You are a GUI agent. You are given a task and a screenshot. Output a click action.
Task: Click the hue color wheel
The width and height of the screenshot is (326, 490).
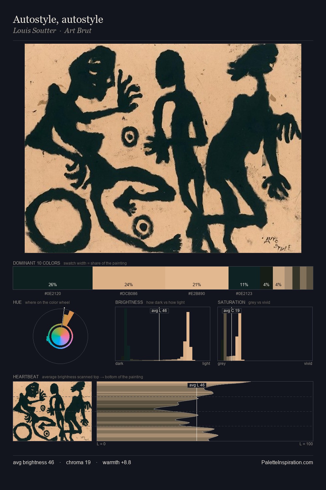(60, 336)
